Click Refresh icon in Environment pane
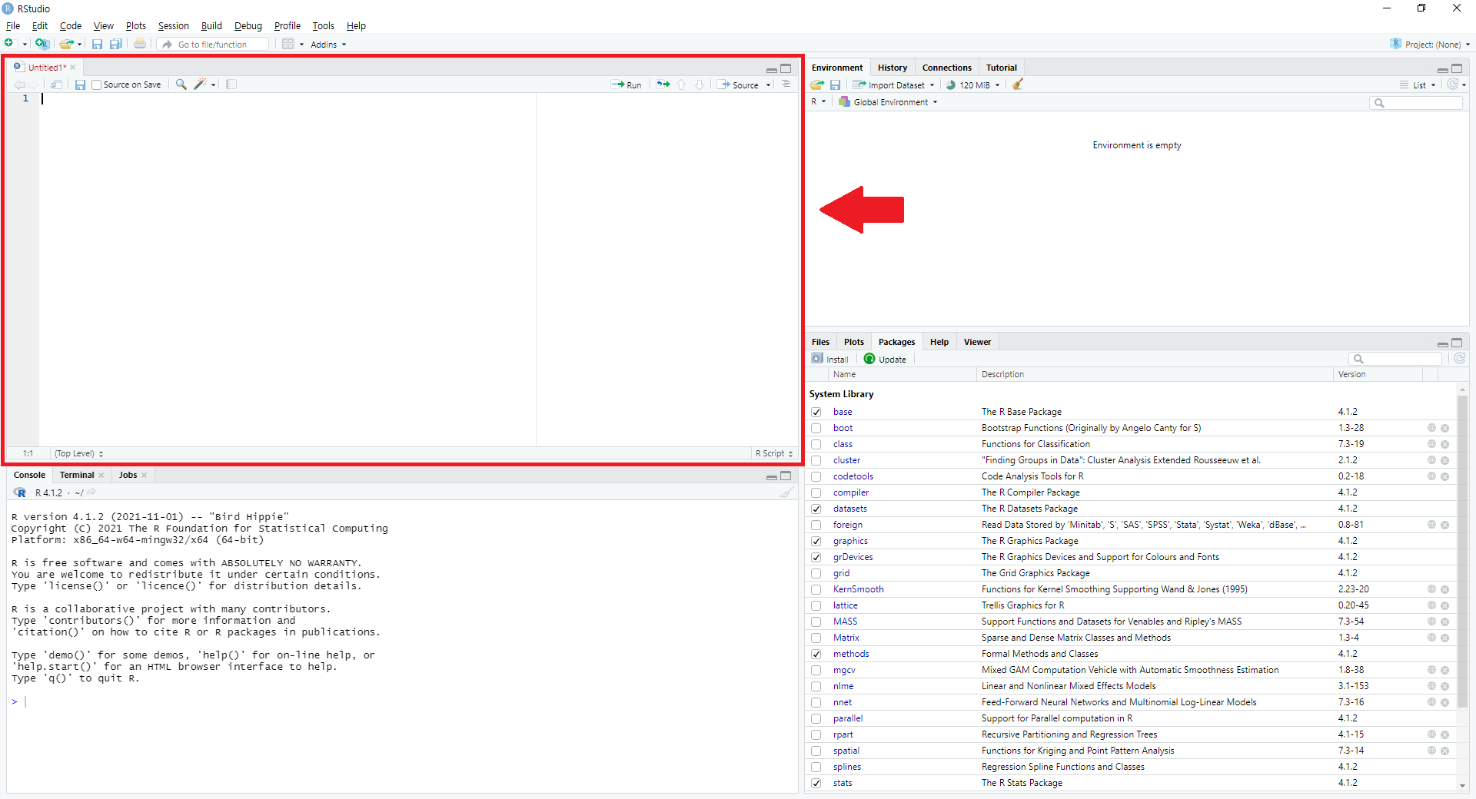 click(x=1452, y=85)
